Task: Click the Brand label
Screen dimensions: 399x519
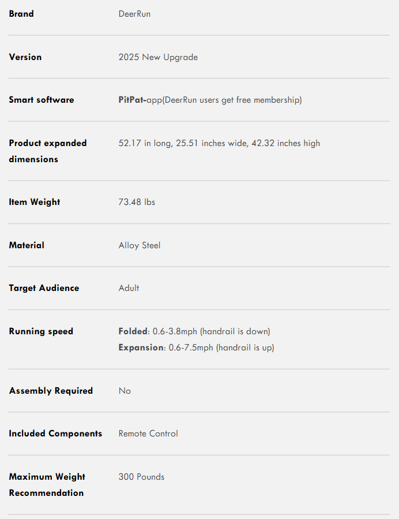Action: [21, 14]
